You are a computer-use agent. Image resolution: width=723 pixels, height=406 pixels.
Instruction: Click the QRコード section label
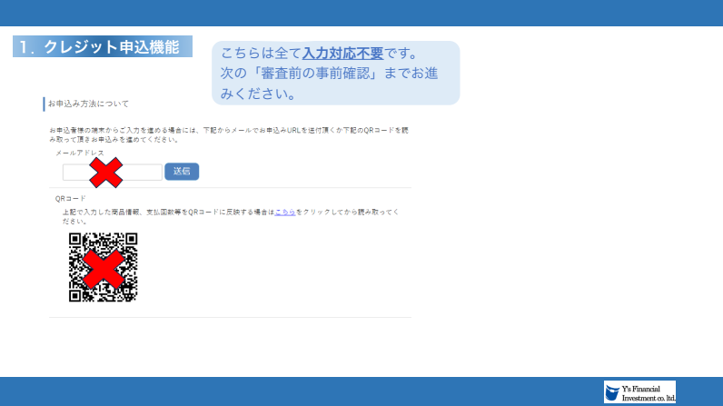coord(71,198)
